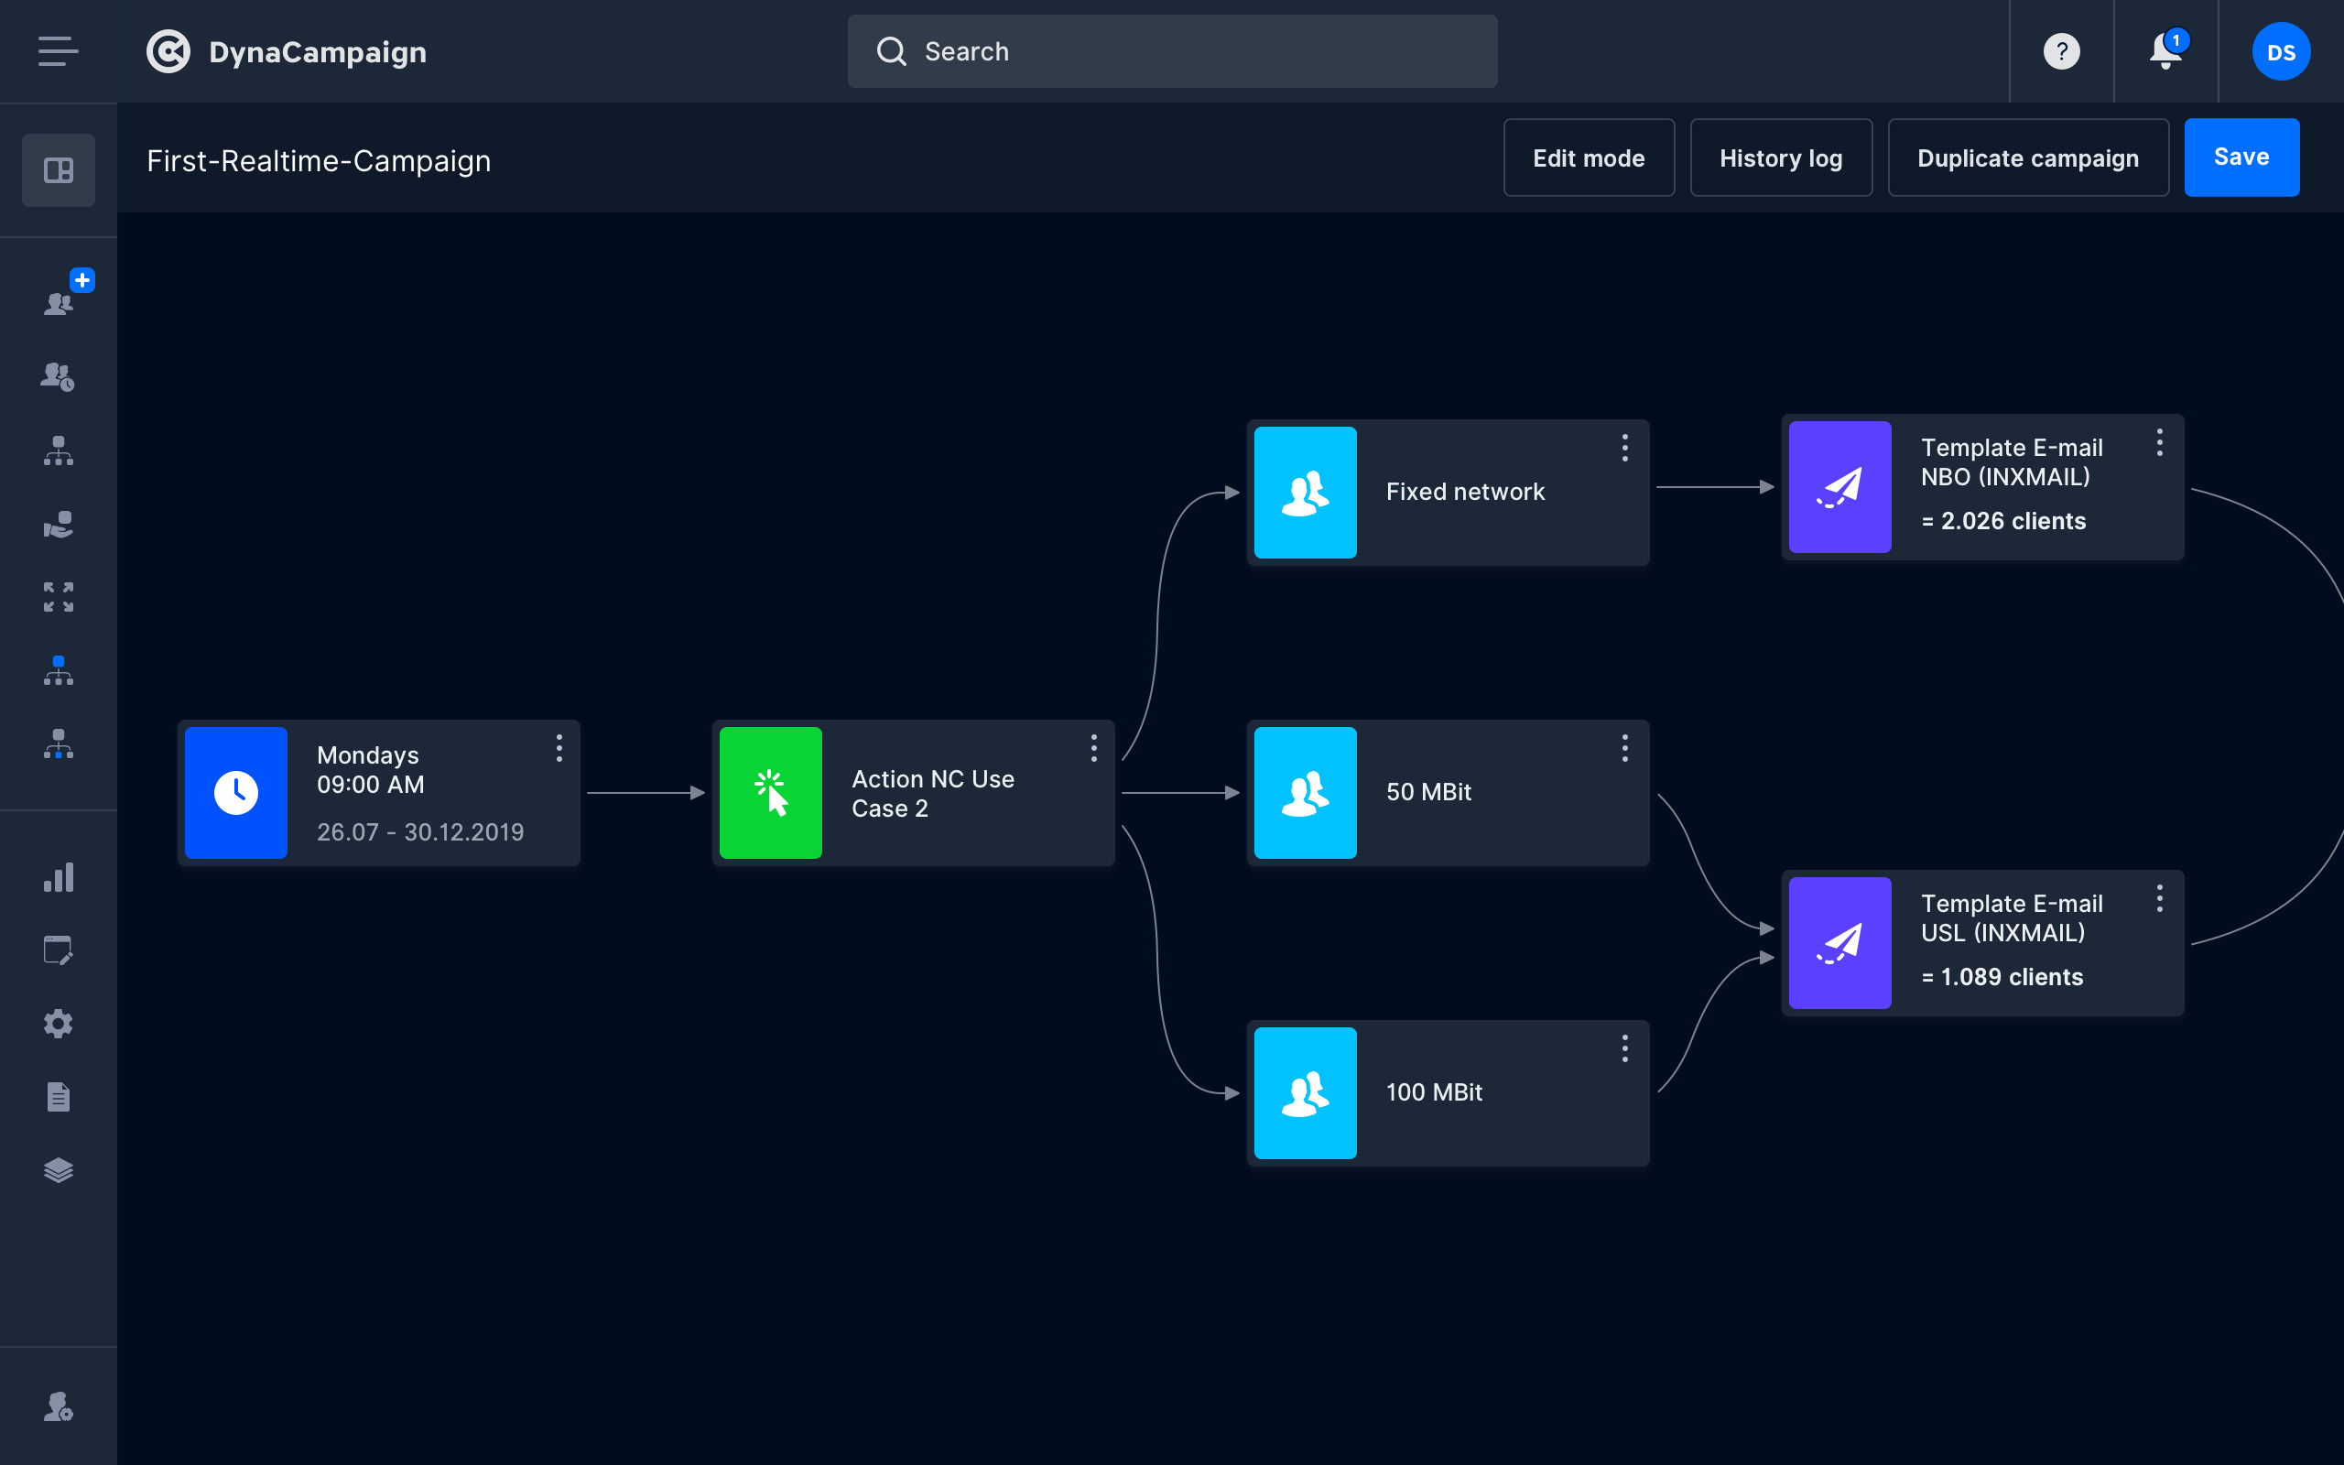Click the Search input field
The height and width of the screenshot is (1465, 2344).
pyautogui.click(x=1172, y=51)
